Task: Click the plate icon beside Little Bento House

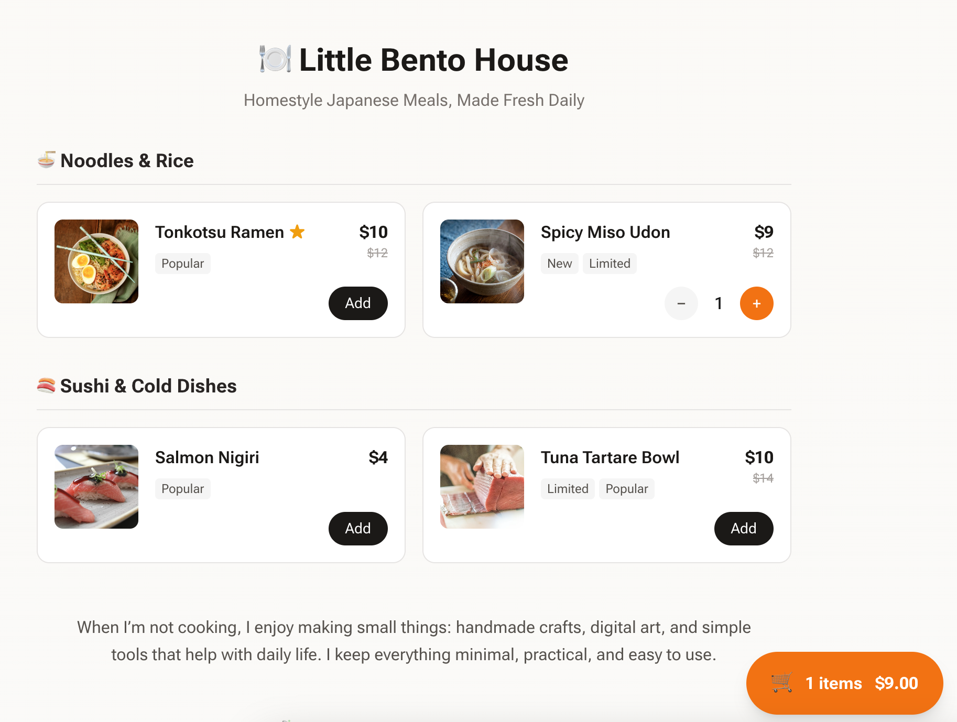Action: click(275, 59)
